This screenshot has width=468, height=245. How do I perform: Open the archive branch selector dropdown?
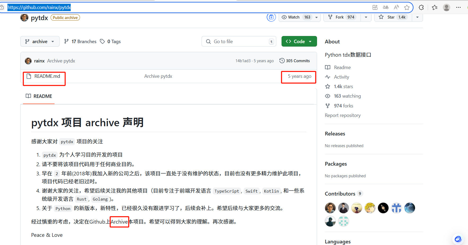(40, 42)
